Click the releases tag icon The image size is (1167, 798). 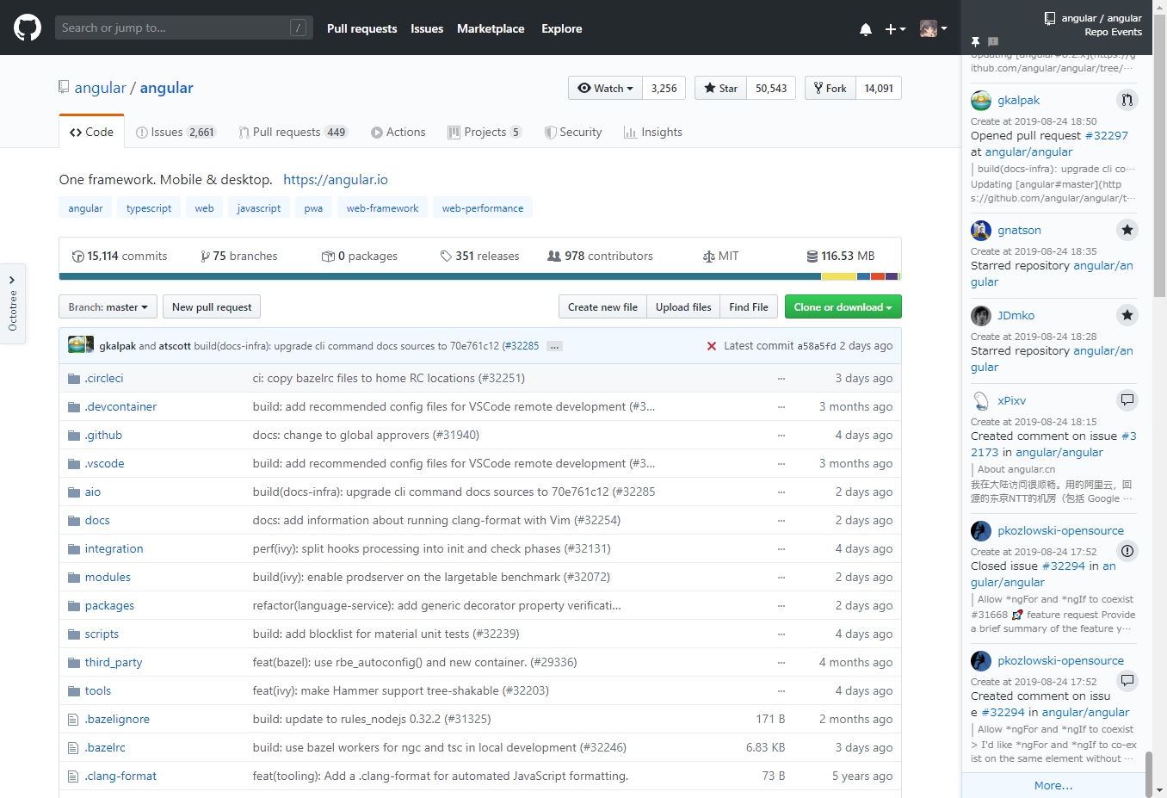[x=446, y=257]
